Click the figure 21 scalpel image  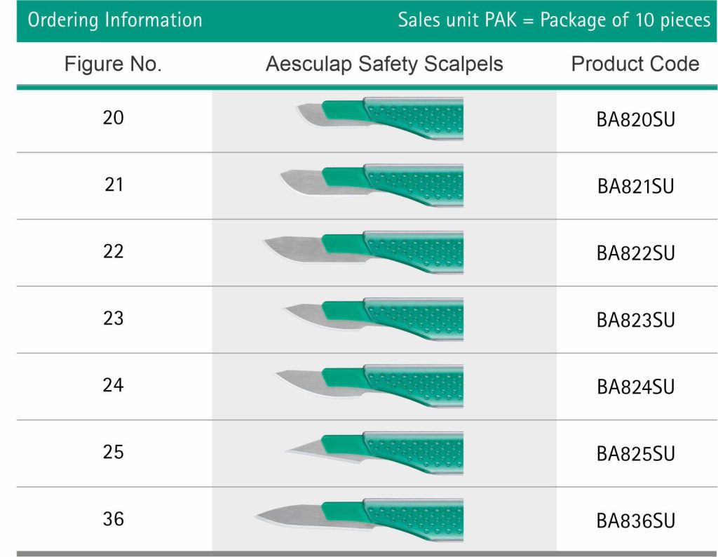(372, 185)
